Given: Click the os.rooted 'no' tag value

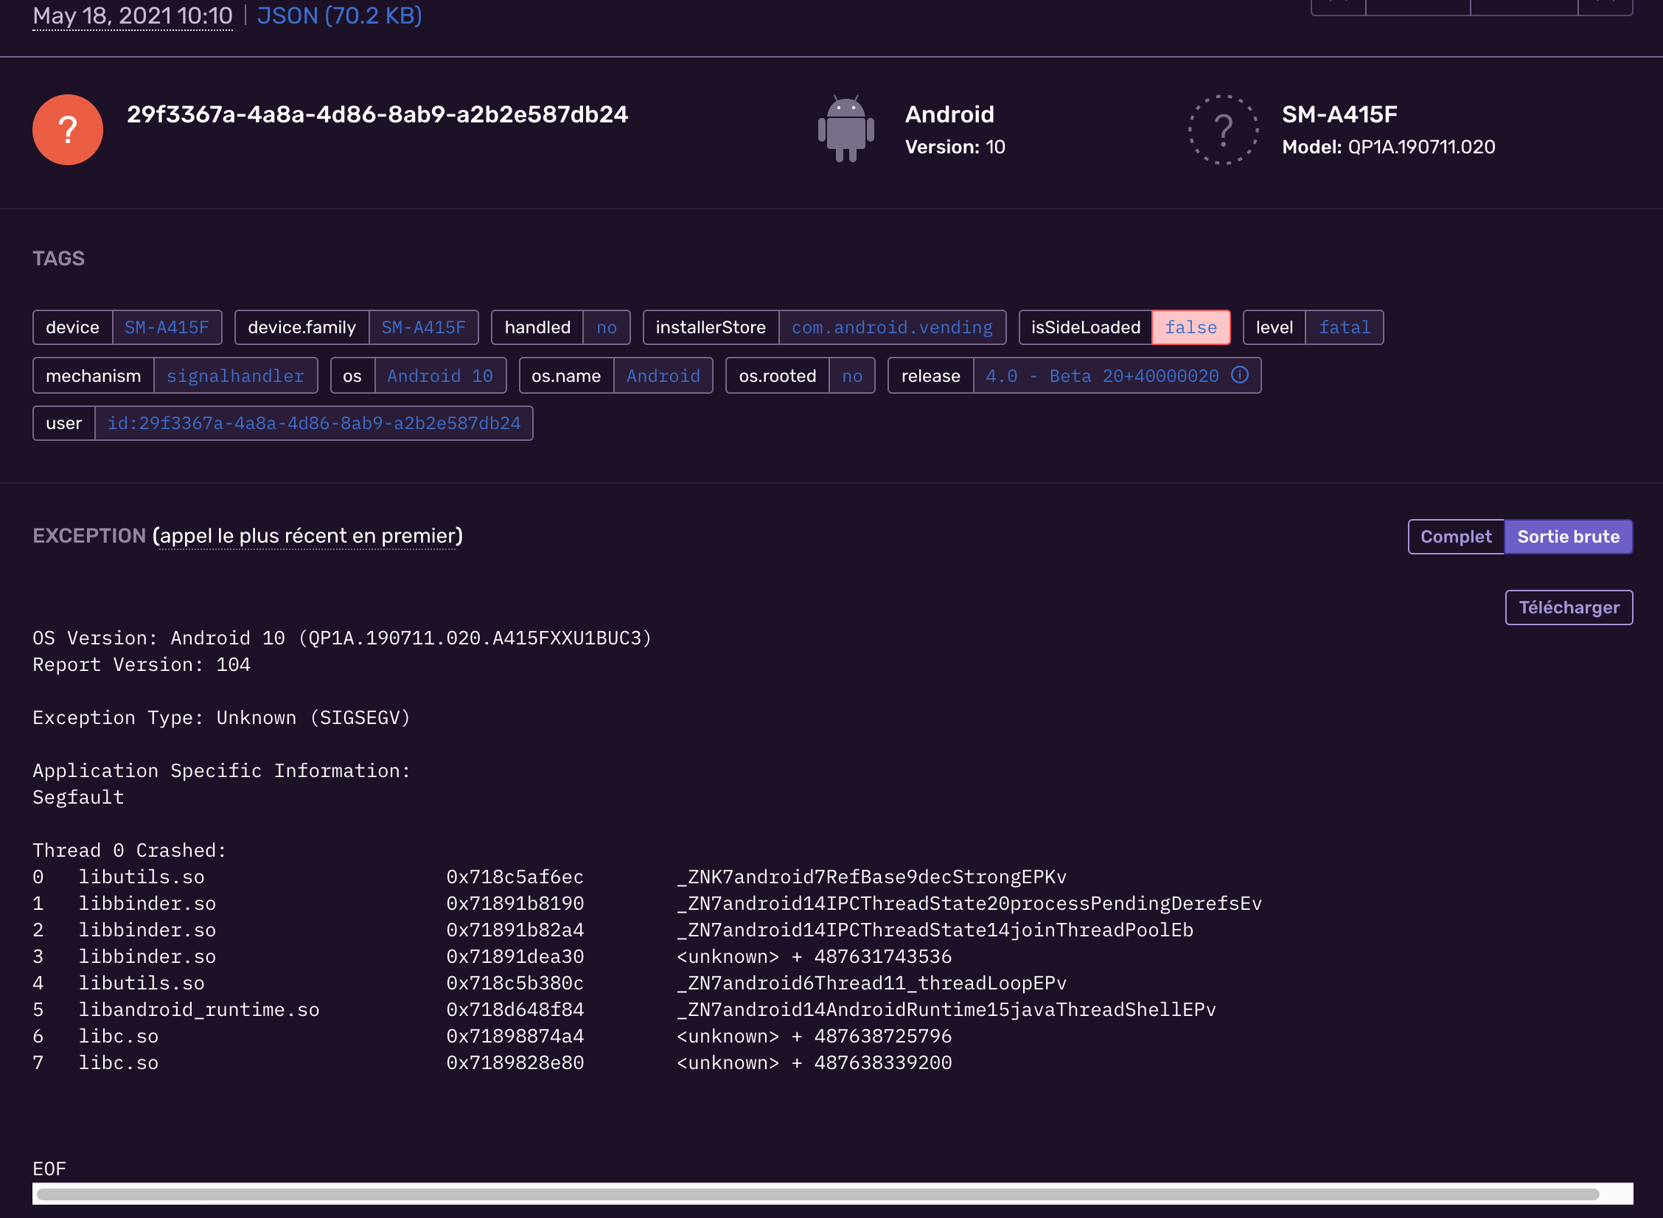Looking at the screenshot, I should pos(852,375).
